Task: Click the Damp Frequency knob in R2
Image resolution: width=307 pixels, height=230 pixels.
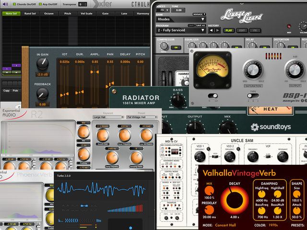Action: (x=112, y=158)
